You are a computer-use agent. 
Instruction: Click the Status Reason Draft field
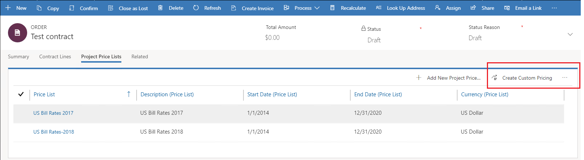click(475, 38)
